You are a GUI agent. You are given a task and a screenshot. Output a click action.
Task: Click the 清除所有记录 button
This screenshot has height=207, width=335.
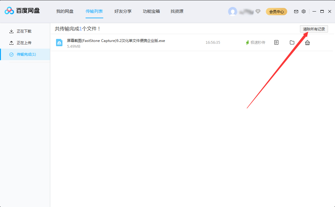pos(314,29)
